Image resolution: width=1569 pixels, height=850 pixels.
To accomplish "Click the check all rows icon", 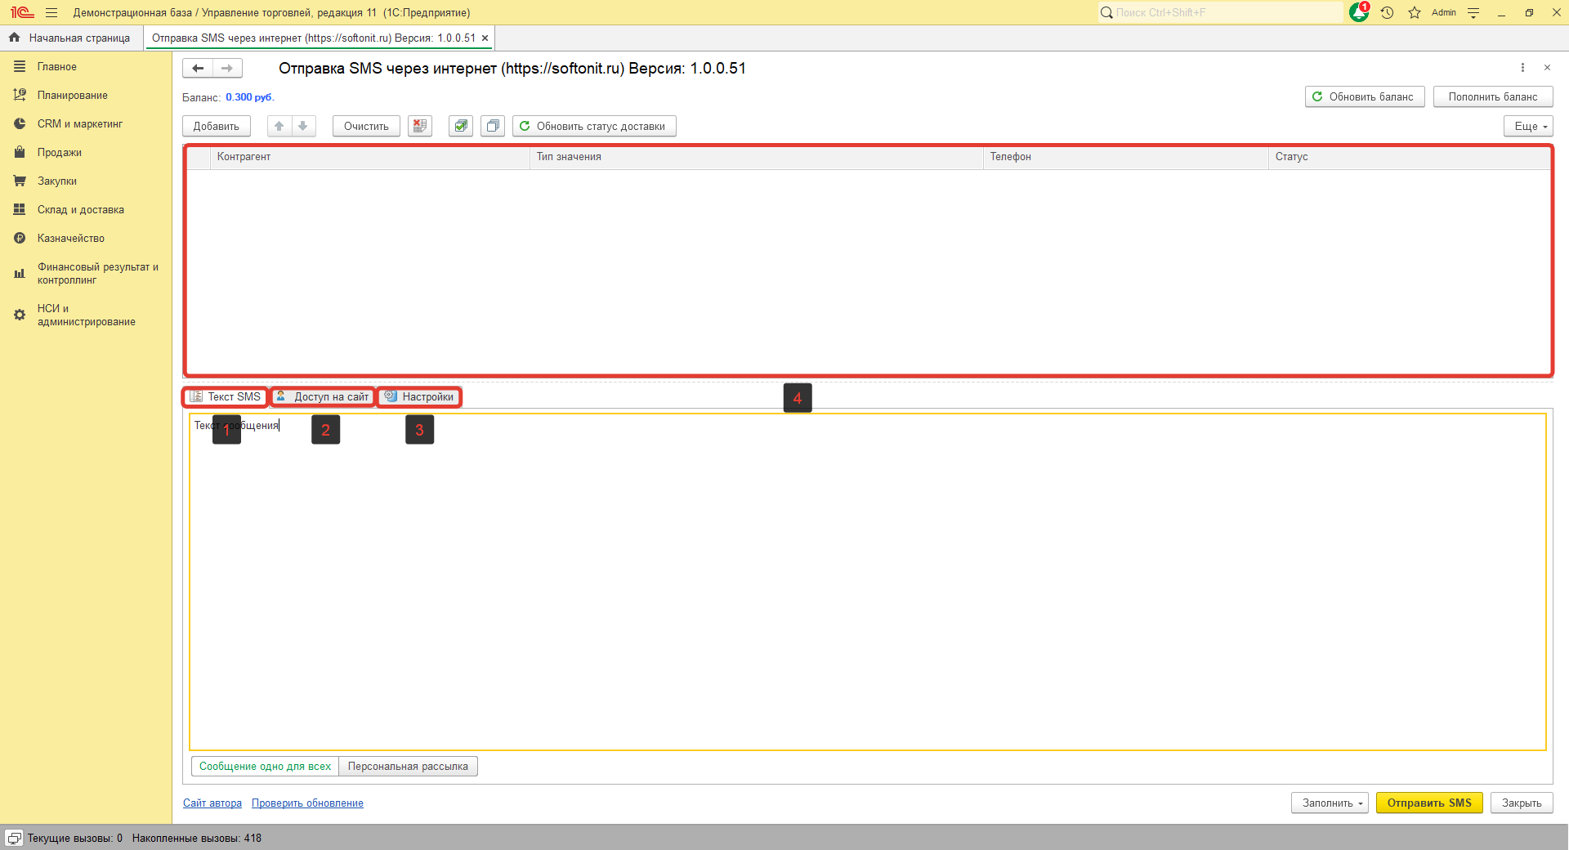I will click(x=461, y=126).
